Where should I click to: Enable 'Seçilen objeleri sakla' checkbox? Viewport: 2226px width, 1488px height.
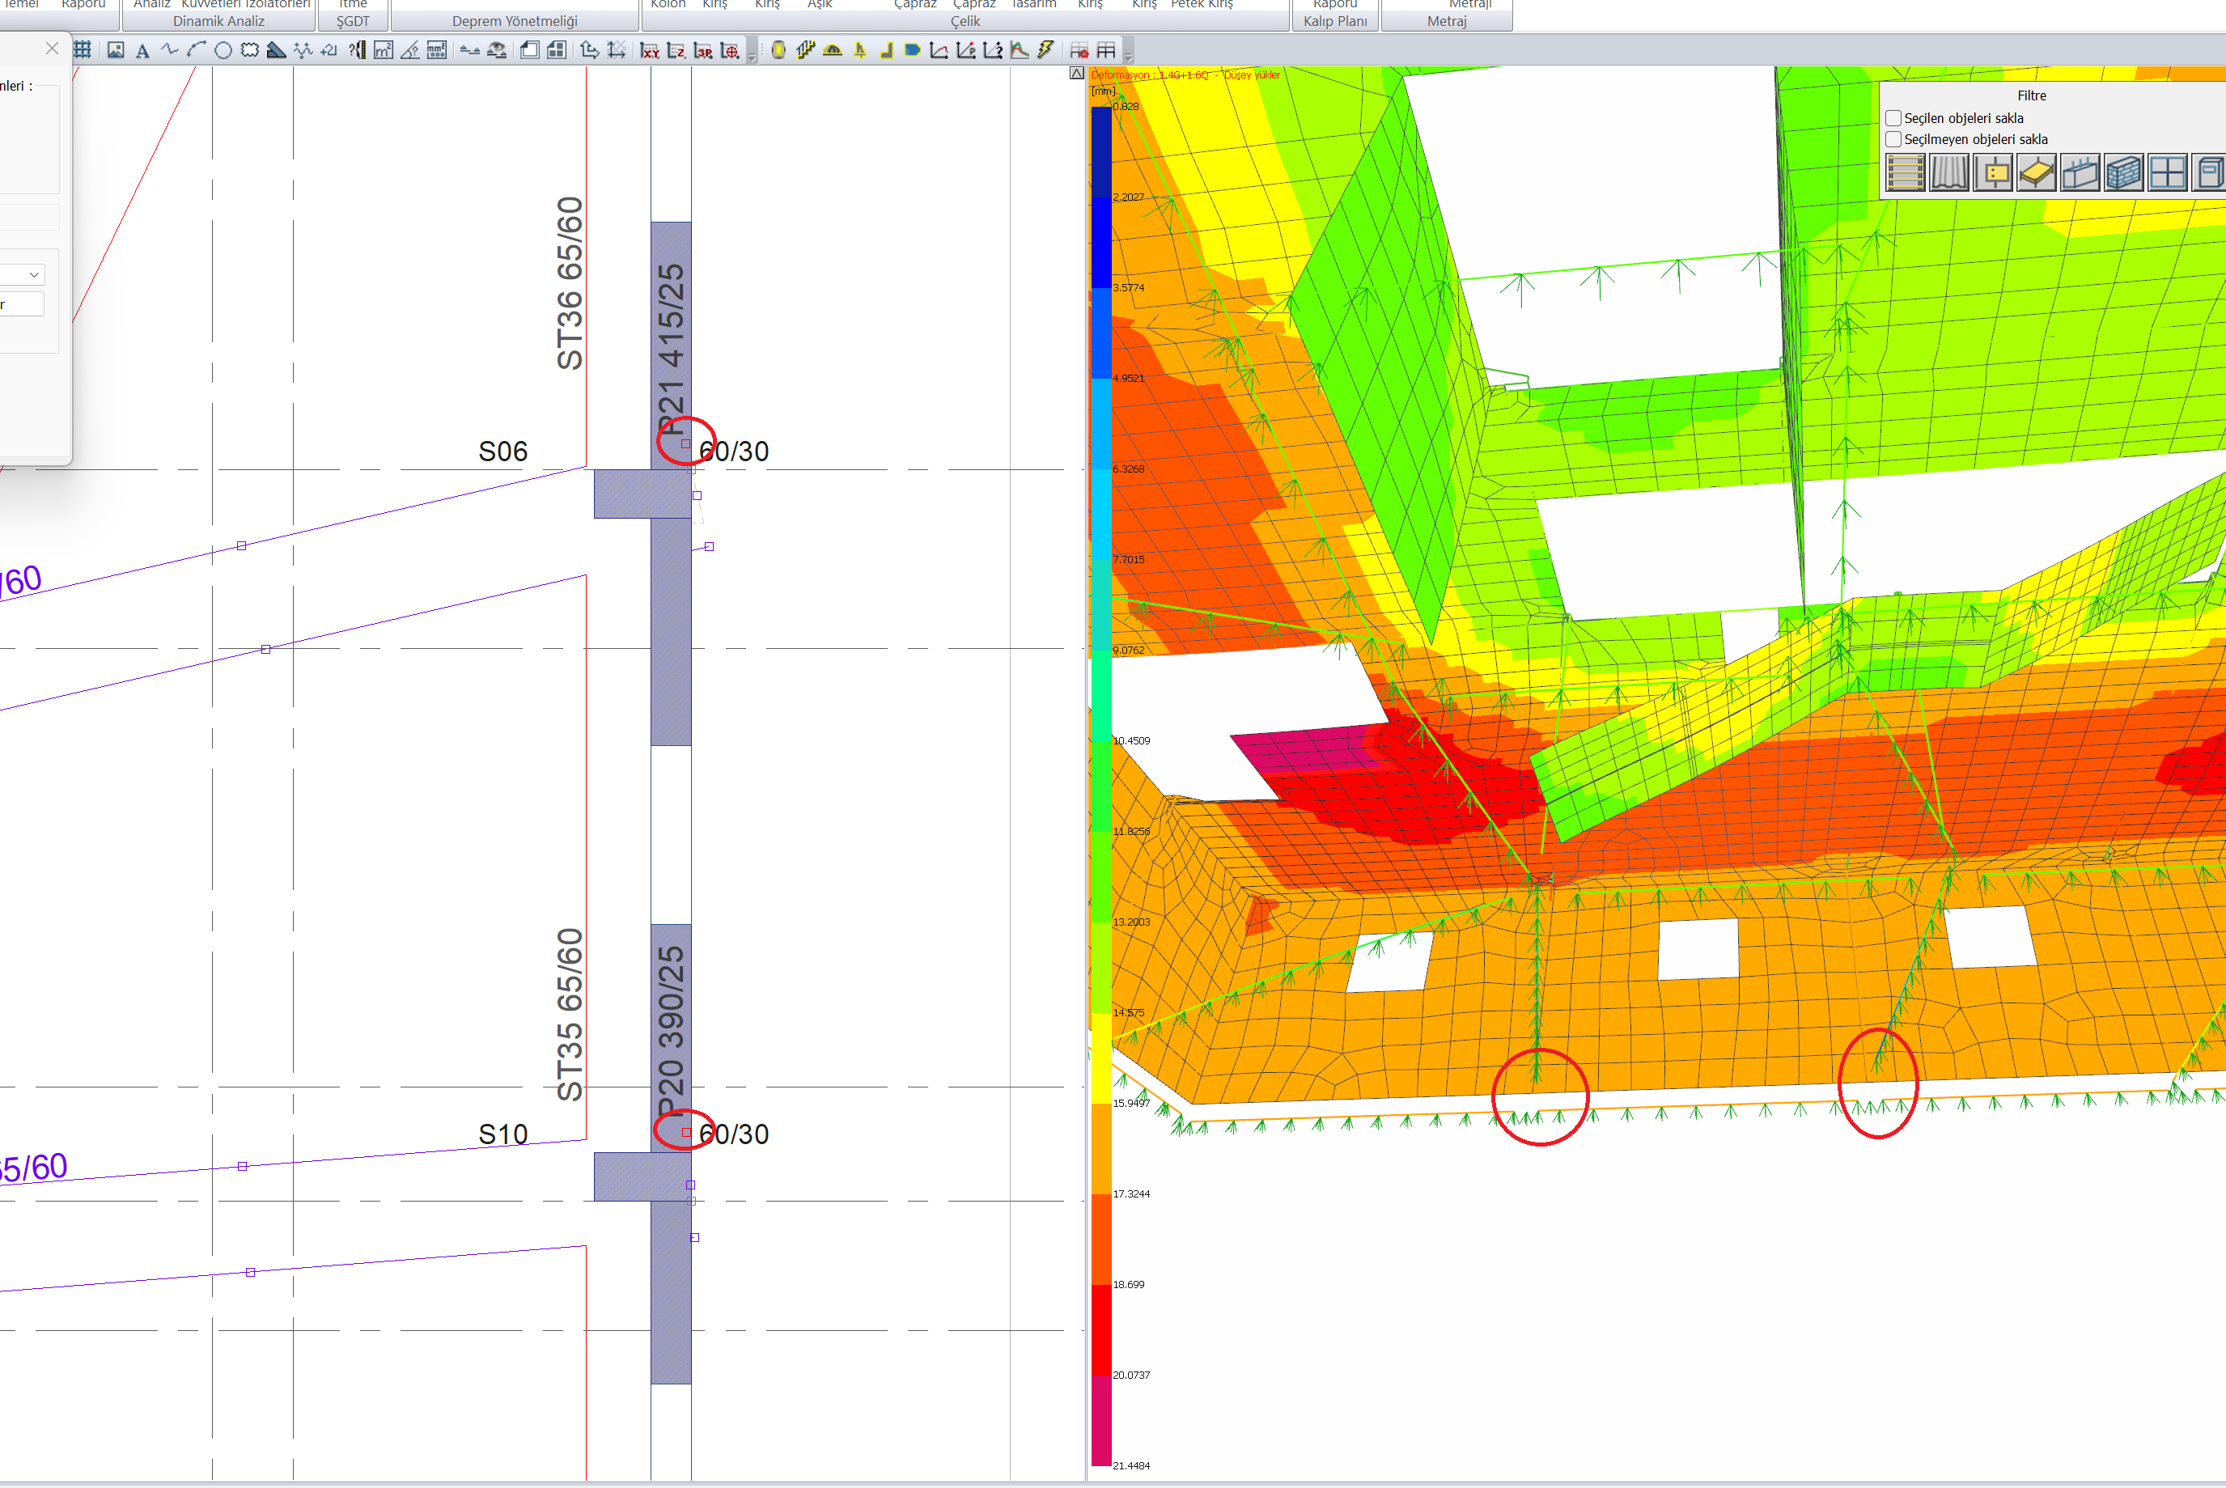pos(1894,119)
